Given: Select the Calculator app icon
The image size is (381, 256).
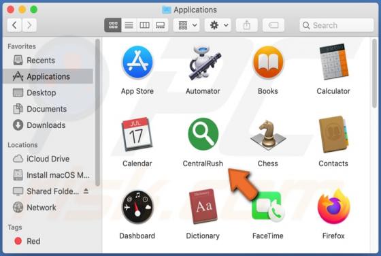Looking at the screenshot, I should [334, 62].
